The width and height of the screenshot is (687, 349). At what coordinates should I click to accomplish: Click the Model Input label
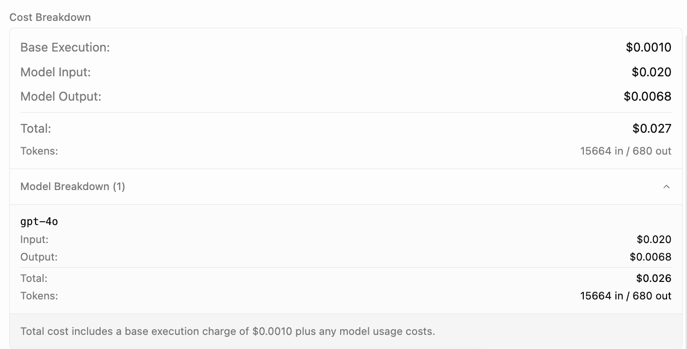tap(55, 72)
